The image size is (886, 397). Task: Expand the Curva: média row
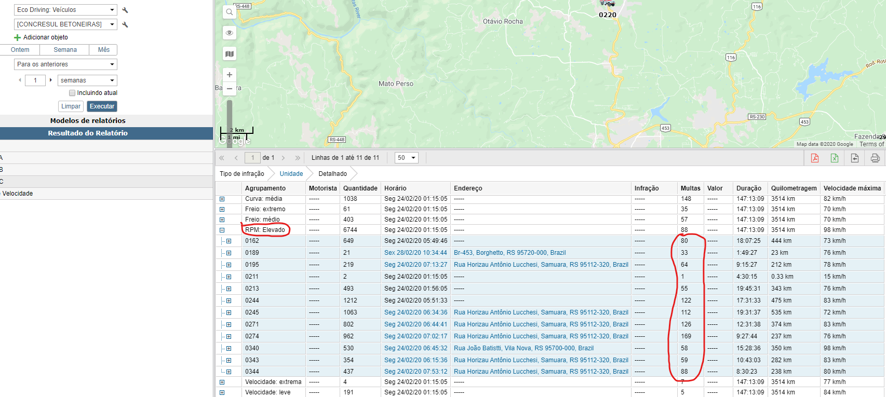pyautogui.click(x=222, y=199)
